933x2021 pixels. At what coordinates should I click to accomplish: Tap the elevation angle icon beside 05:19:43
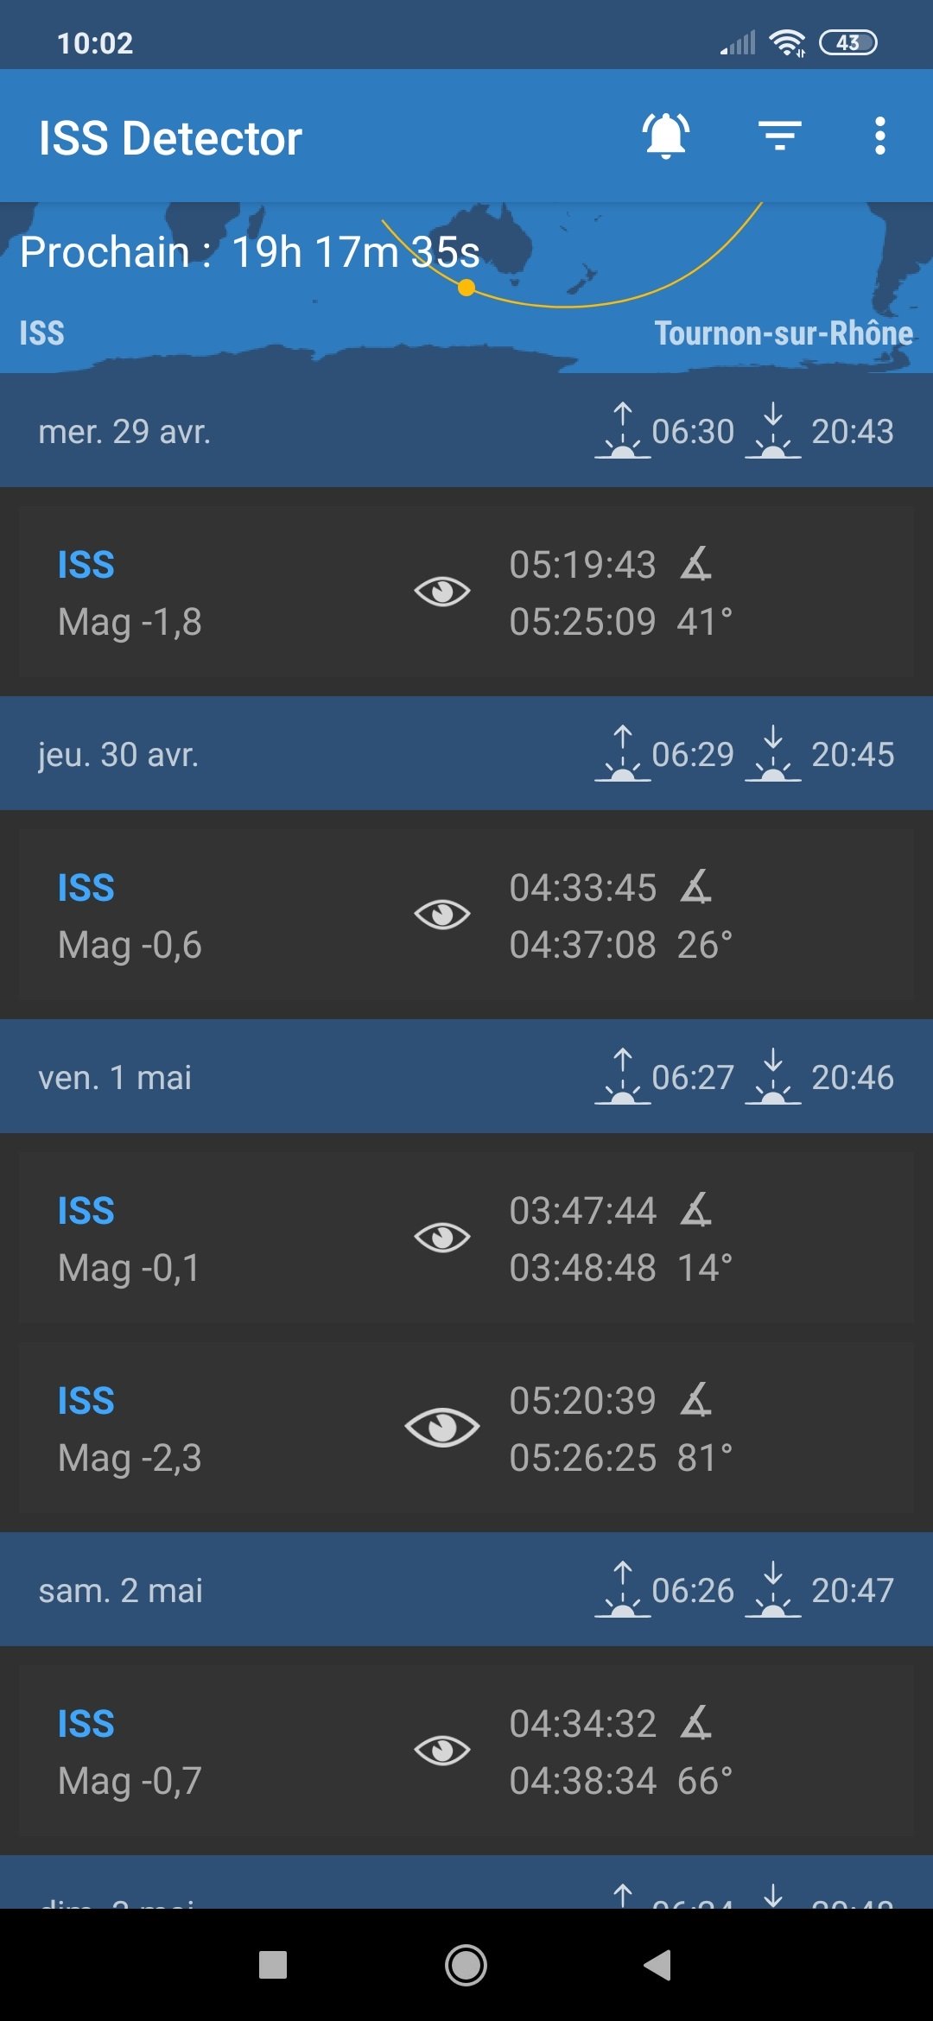click(x=695, y=564)
